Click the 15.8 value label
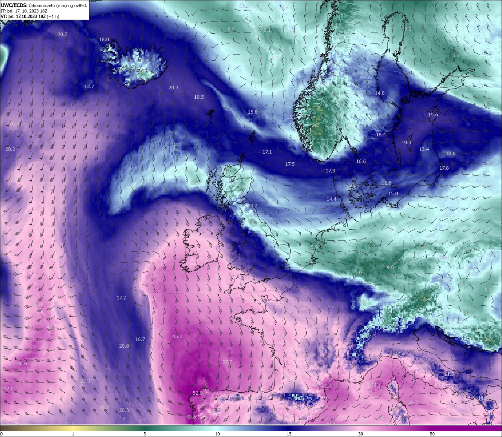Screen dimensions: 502x437 (x=253, y=112)
